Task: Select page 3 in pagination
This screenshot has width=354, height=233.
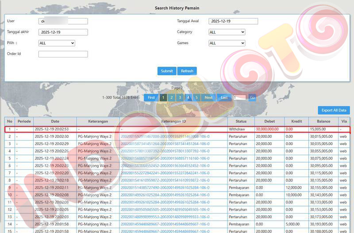Action: [180, 97]
